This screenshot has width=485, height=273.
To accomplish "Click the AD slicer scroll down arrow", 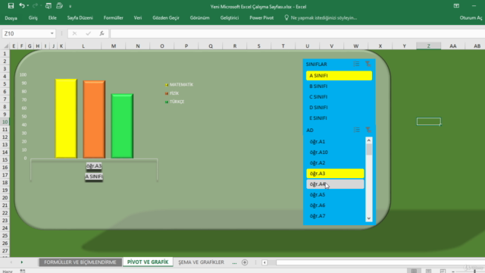I will (369, 218).
